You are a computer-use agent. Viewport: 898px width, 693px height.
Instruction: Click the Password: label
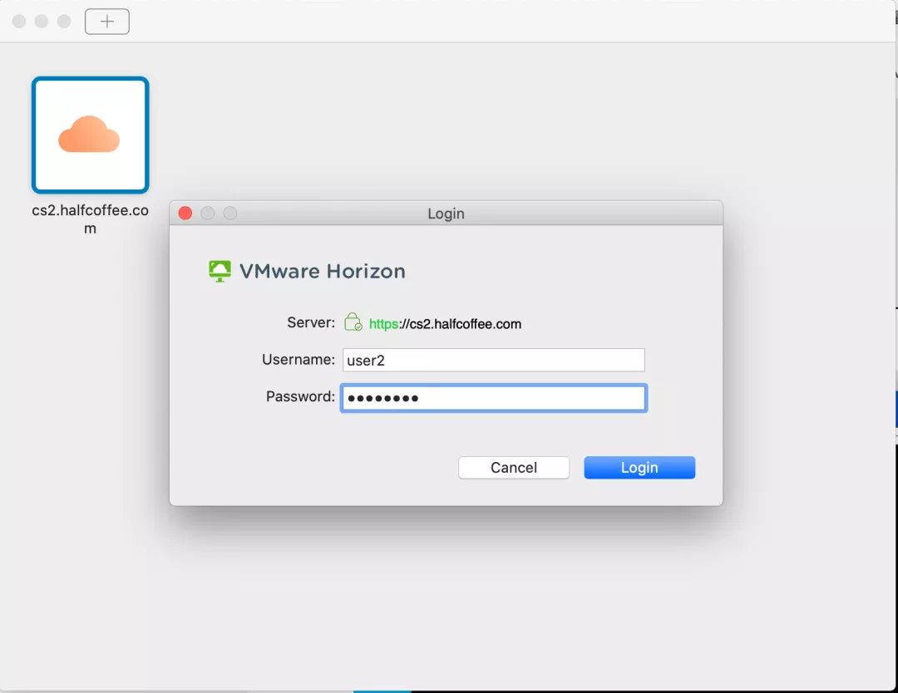pos(300,396)
